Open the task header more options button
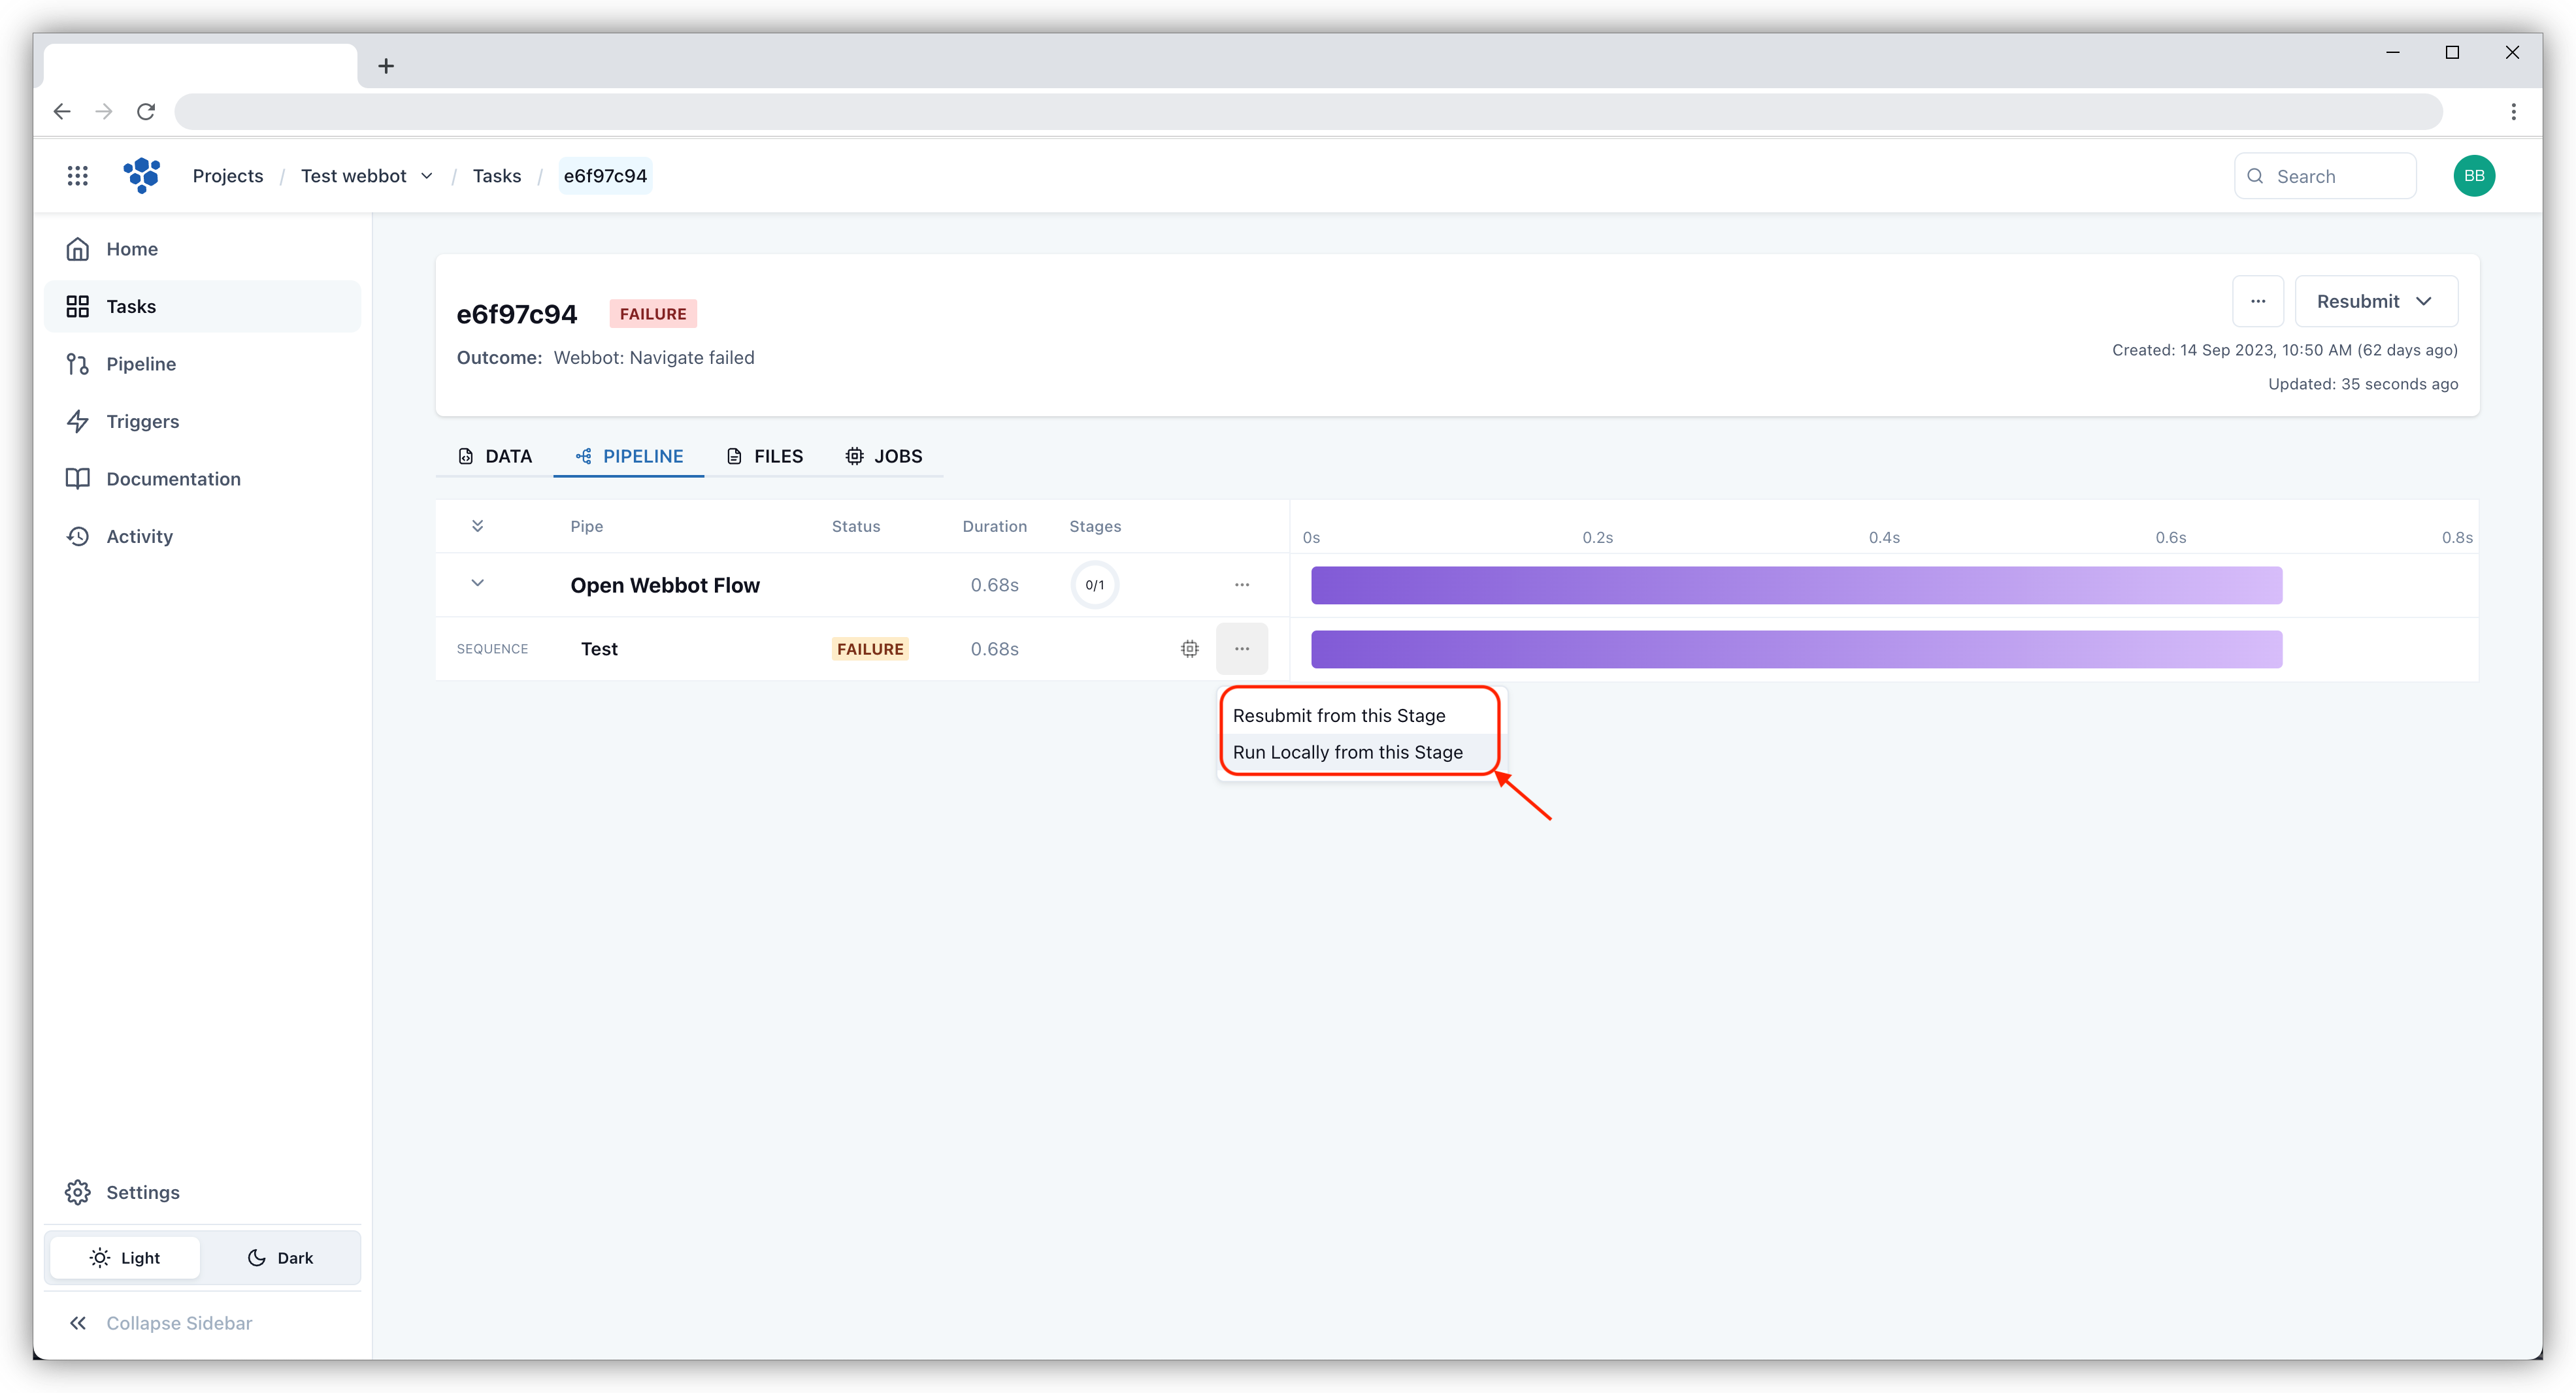Image resolution: width=2576 pixels, height=1393 pixels. (2257, 301)
